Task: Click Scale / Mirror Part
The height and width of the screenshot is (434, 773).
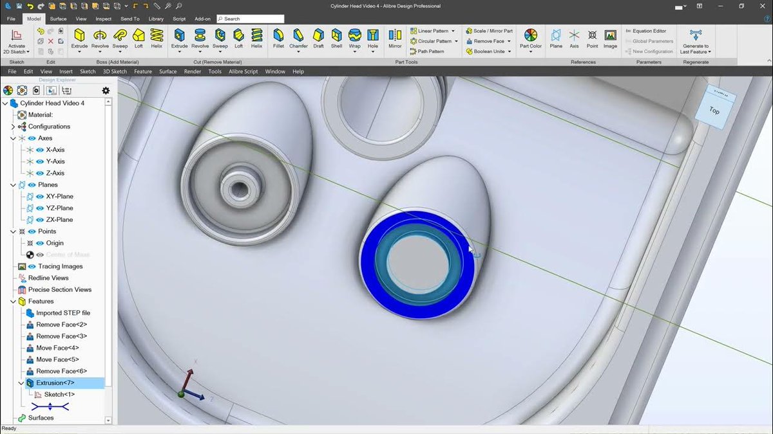Action: (489, 31)
